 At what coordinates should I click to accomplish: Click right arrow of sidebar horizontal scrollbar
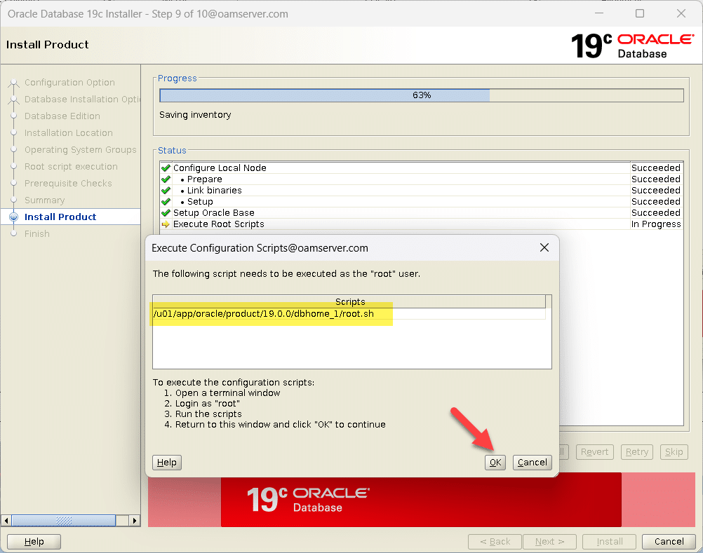(x=135, y=520)
